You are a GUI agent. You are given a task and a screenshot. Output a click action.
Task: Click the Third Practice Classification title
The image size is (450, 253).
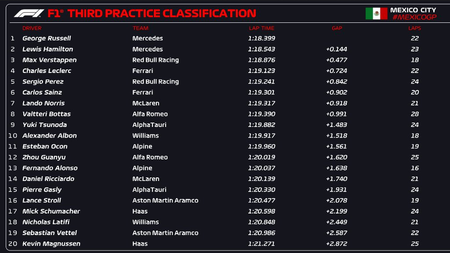162,14
